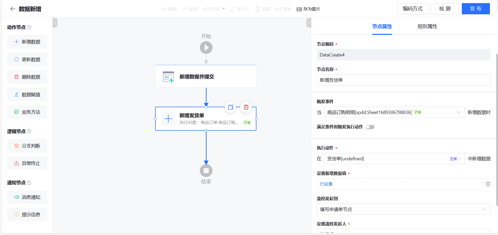Click the 检测 check button
The width and height of the screenshot is (498, 235).
coord(445,9)
